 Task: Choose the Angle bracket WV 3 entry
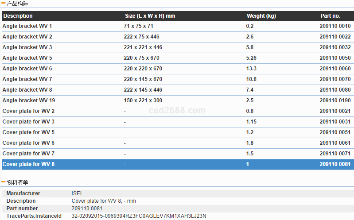(27, 47)
